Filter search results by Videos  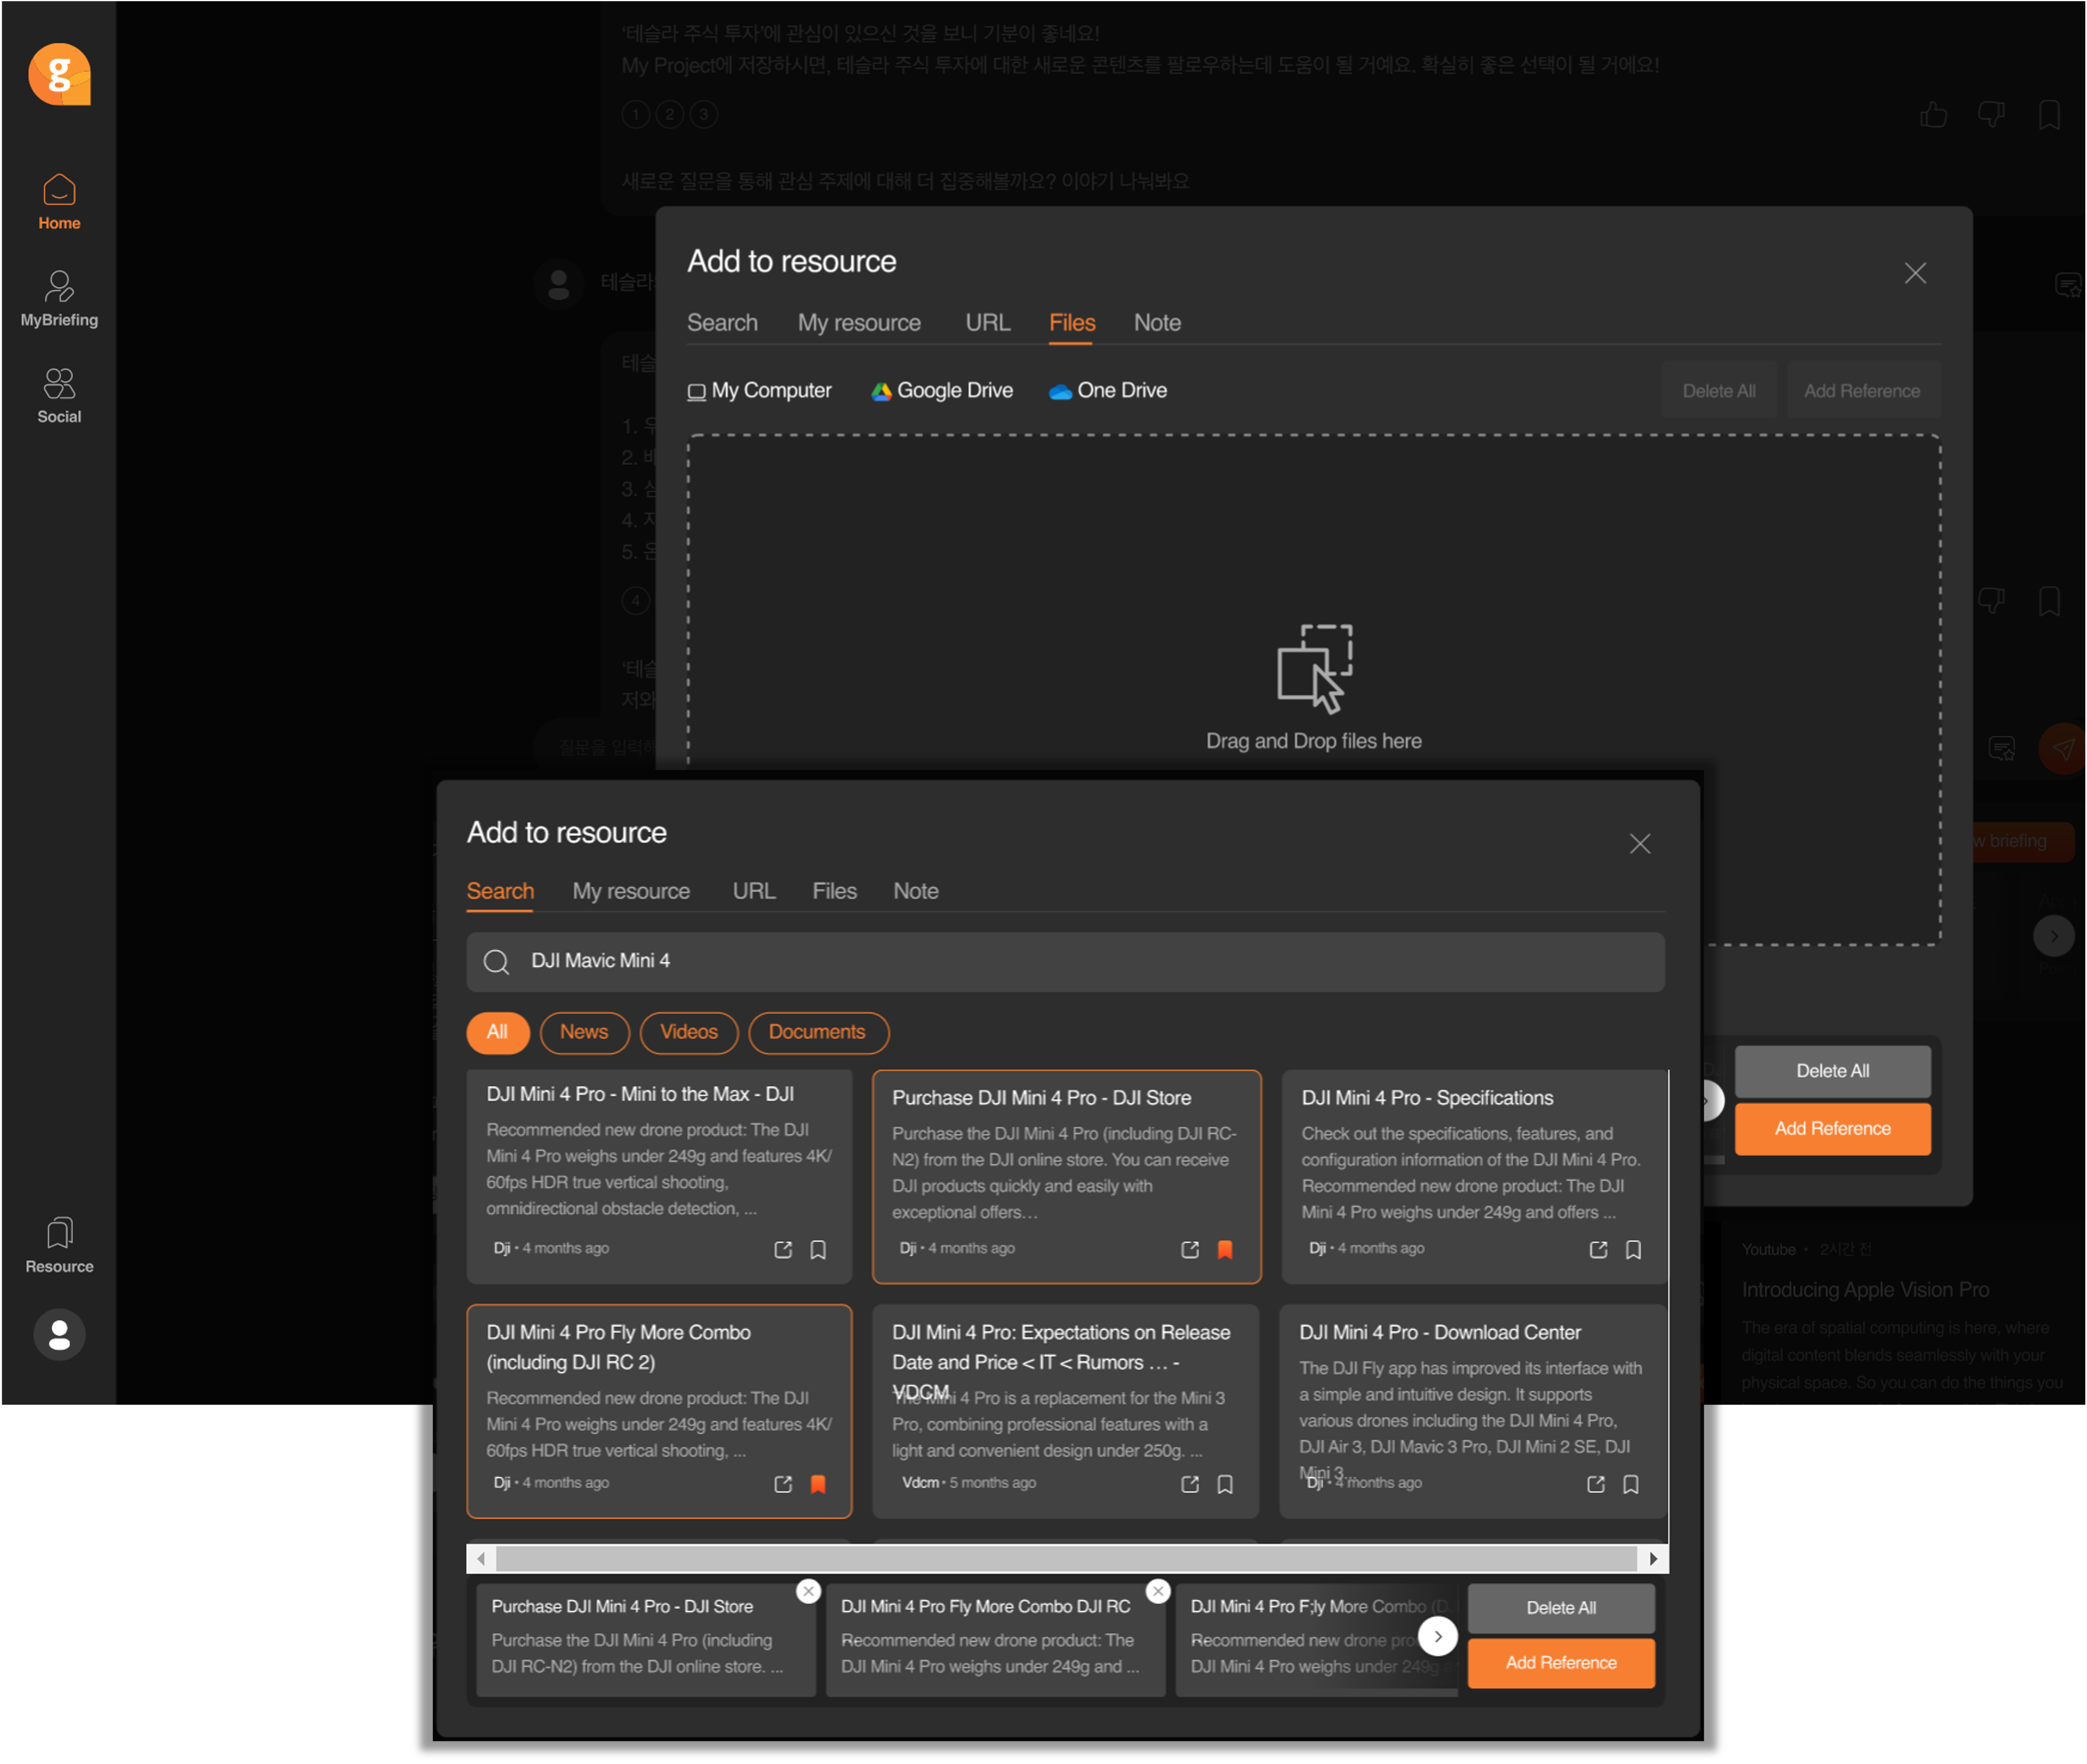tap(688, 1032)
